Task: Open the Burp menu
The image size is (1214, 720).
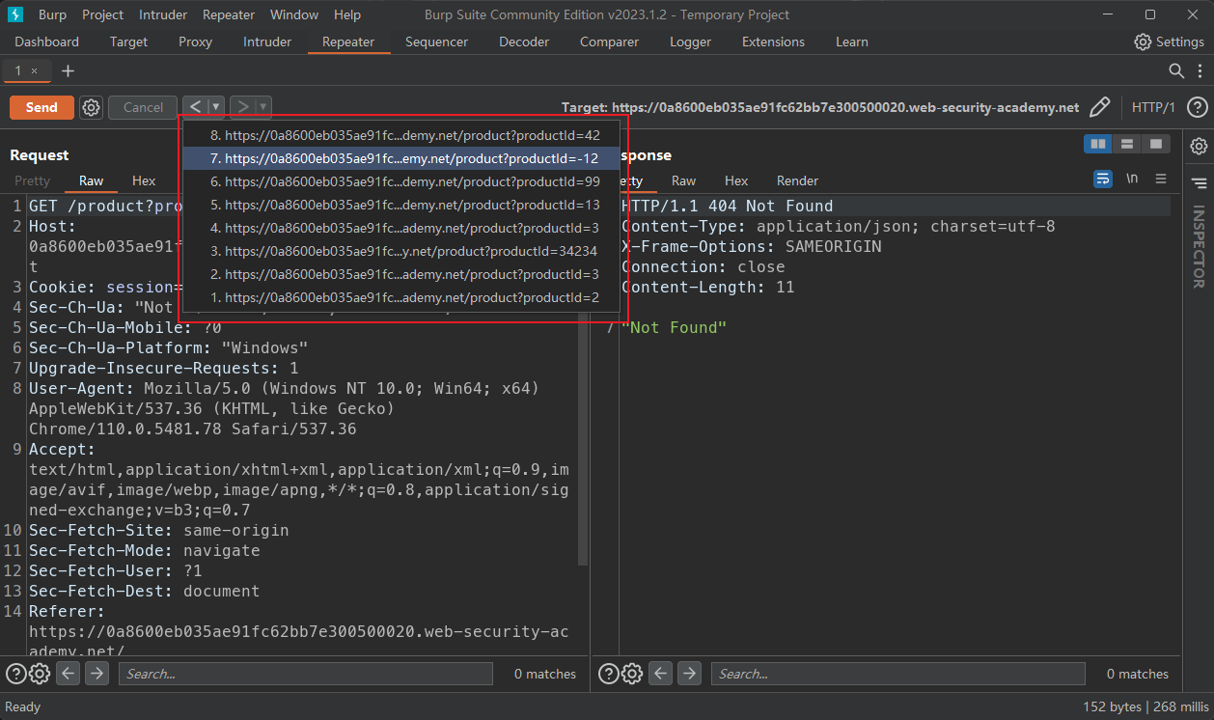Action: point(52,14)
